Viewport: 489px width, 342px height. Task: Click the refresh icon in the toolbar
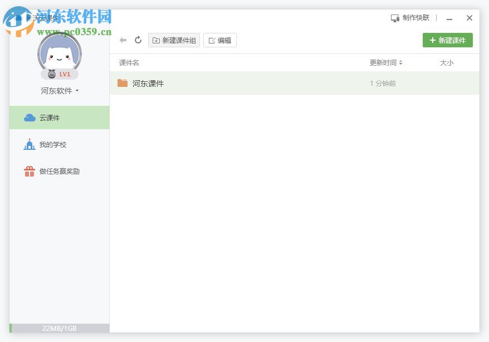click(x=138, y=40)
